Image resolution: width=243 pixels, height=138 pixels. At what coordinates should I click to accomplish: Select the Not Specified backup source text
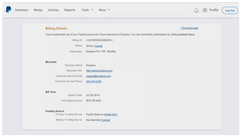coord(93,120)
